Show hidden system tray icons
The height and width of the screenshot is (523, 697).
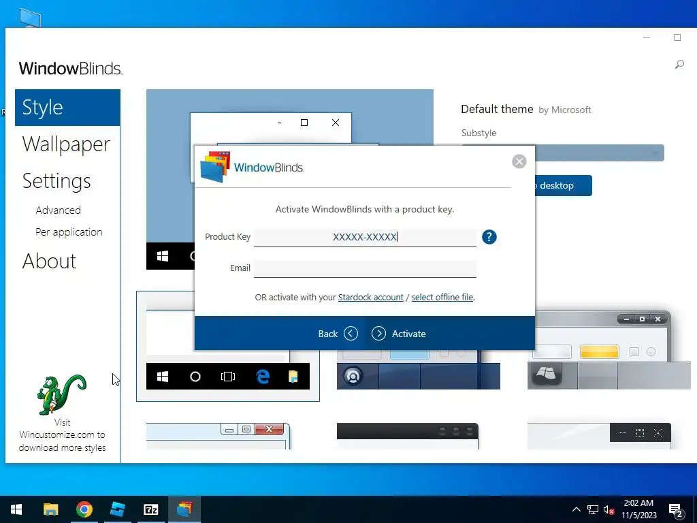(576, 509)
